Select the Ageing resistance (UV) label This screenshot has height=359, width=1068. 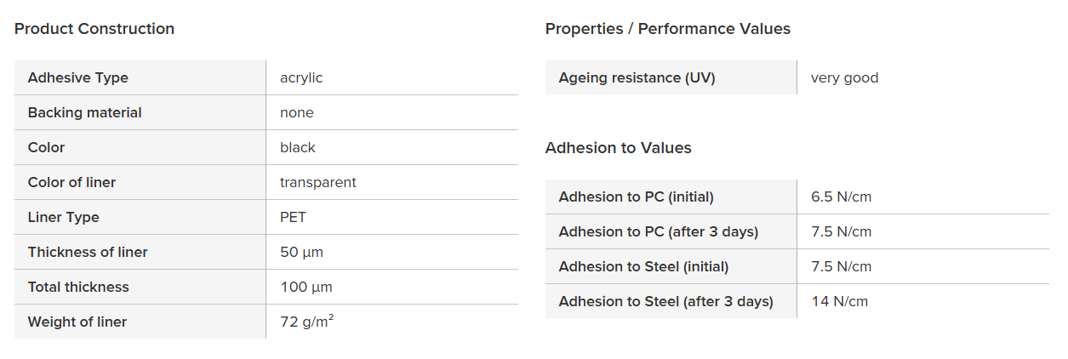[x=637, y=77]
